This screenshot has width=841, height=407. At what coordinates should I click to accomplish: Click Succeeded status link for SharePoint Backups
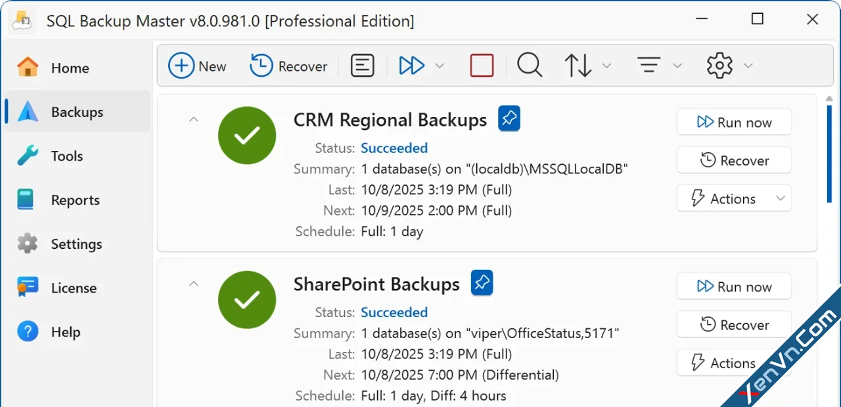(x=394, y=312)
